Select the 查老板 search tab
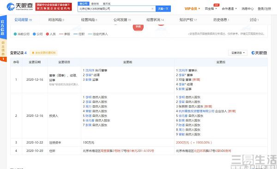 (95, 4)
